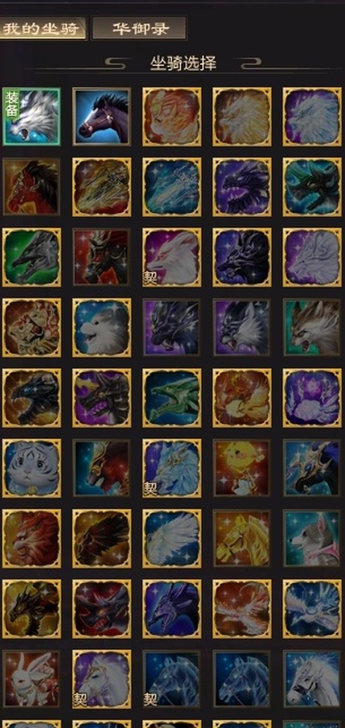Select the white polar bear mount
Image resolution: width=345 pixels, height=728 pixels.
[x=102, y=327]
